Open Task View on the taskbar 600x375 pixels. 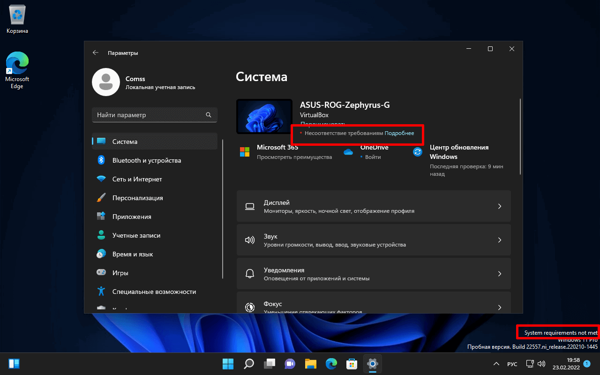pyautogui.click(x=269, y=363)
